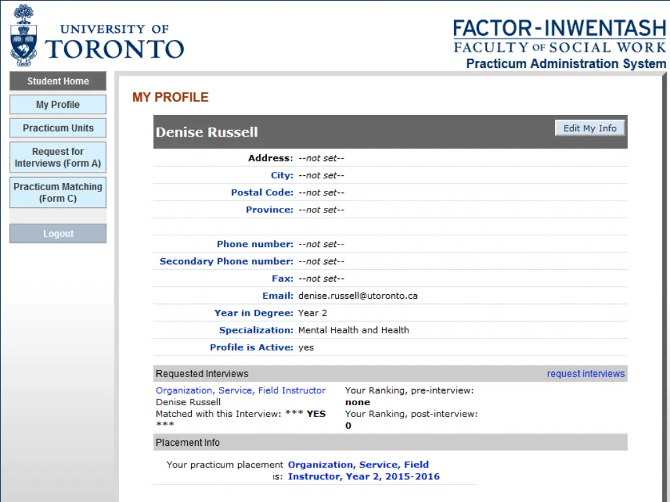Click the Factor-Inwentash Faculty of Social Work banner
Image resolution: width=670 pixels, height=502 pixels.
coord(559,36)
